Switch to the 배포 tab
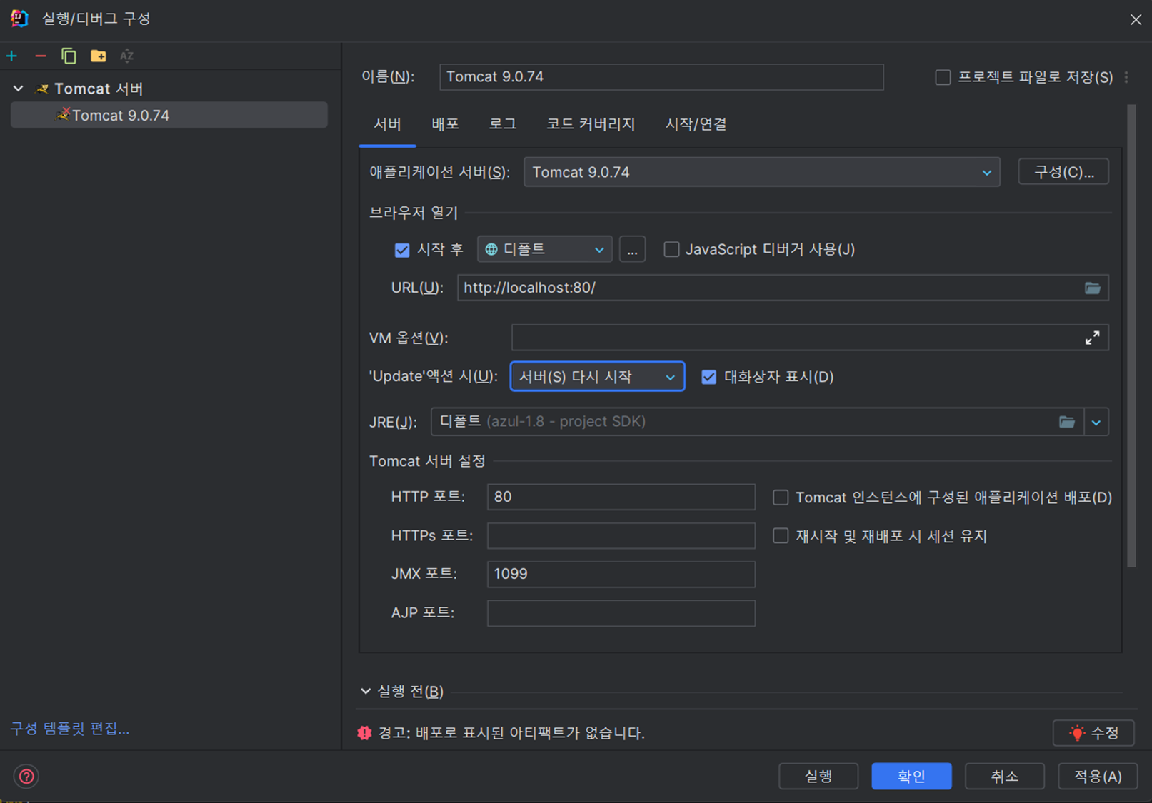 (445, 124)
